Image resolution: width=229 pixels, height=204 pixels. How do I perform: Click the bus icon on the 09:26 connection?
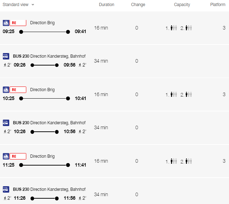(x=6, y=56)
